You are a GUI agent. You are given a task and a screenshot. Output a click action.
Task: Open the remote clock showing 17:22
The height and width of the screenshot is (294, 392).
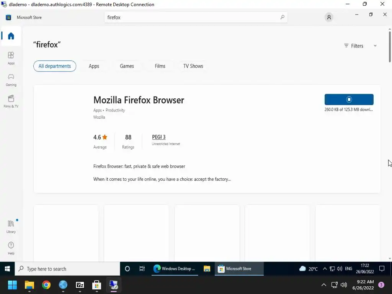[x=365, y=269]
